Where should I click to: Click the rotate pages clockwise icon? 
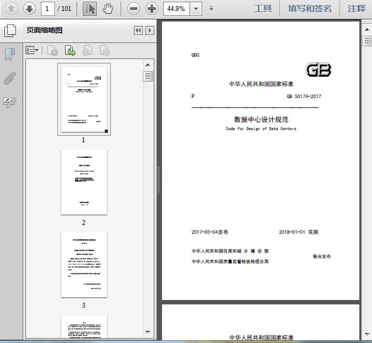[x=105, y=51]
